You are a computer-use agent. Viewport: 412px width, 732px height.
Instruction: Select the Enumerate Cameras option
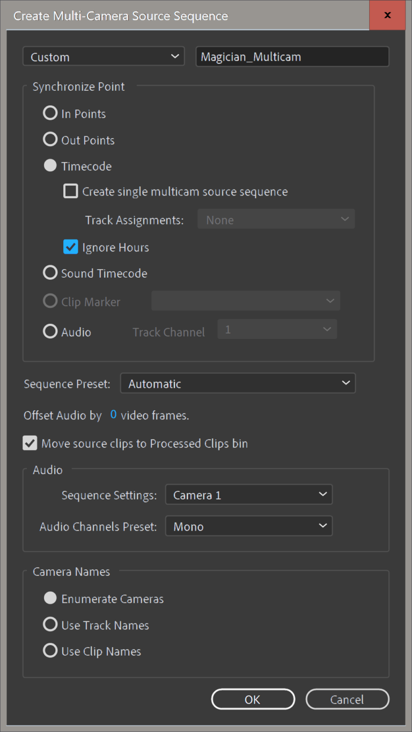[x=50, y=598]
